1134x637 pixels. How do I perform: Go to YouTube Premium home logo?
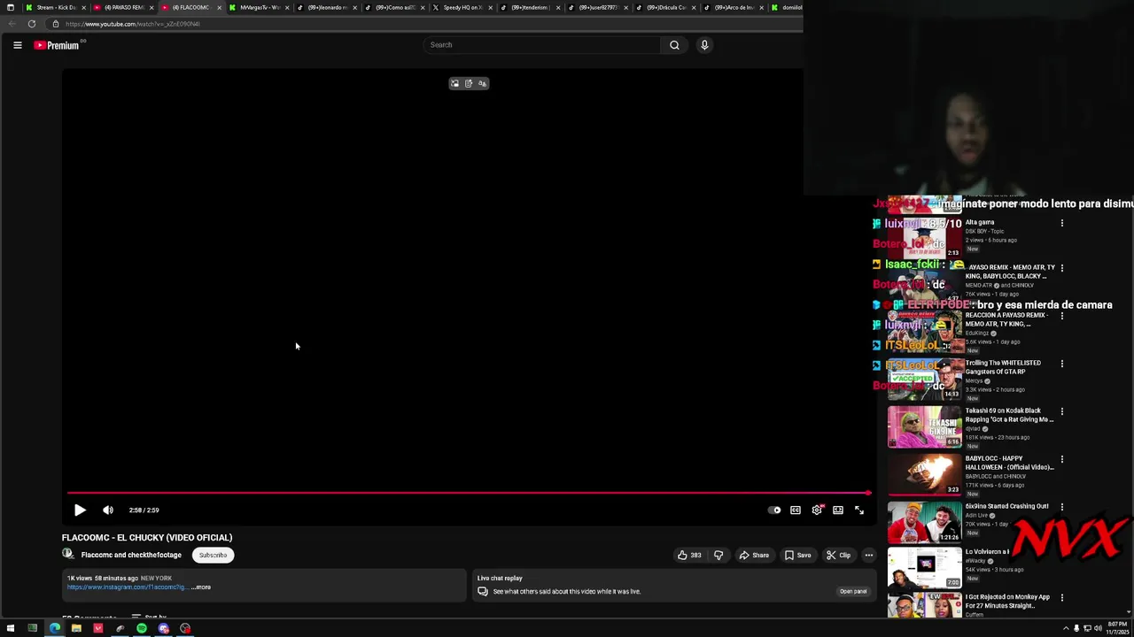57,45
